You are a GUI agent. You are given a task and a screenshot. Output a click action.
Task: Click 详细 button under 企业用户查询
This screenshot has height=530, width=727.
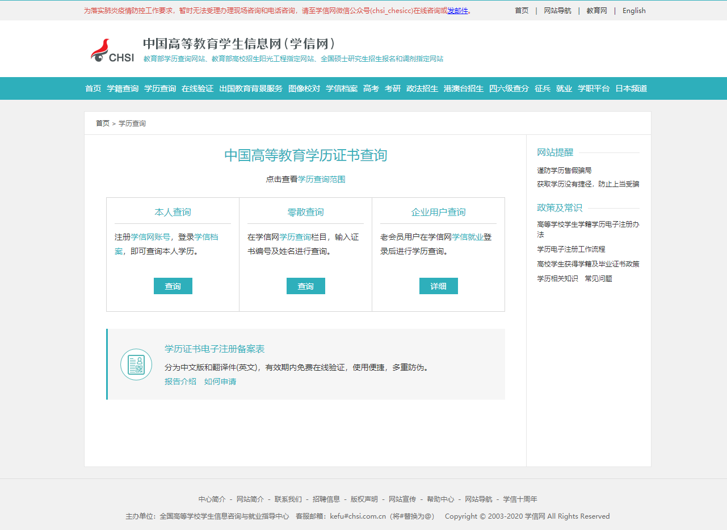pos(439,286)
